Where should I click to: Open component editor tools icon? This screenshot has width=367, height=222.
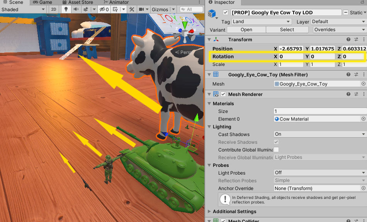pyautogui.click(x=132, y=10)
